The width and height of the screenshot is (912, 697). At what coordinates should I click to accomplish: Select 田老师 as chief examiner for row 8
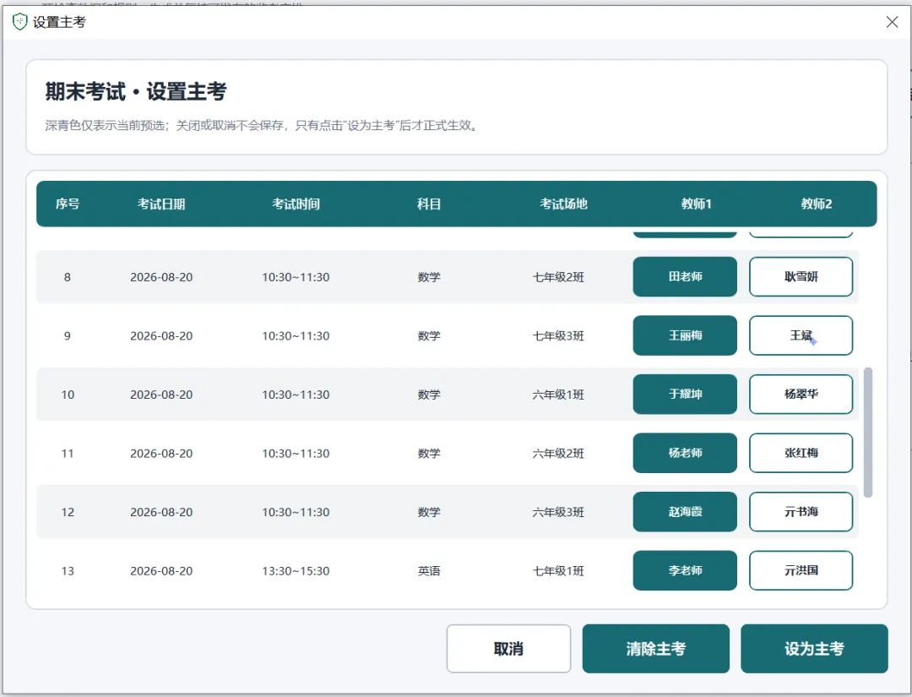coord(685,277)
